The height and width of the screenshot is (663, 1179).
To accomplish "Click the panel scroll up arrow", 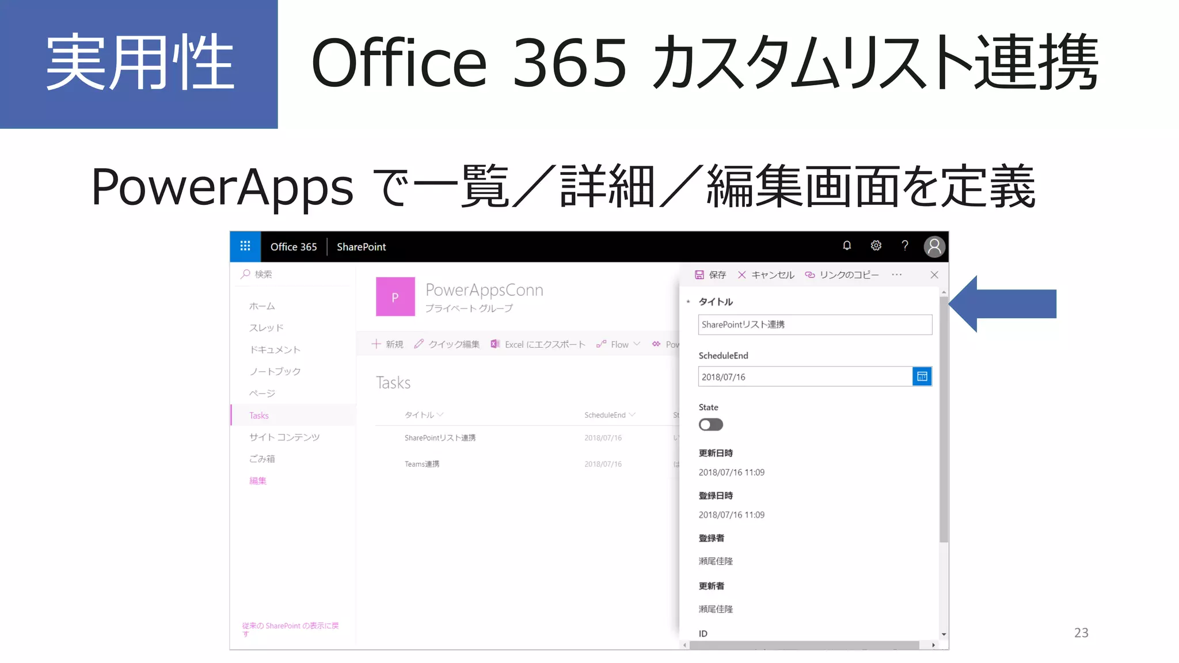I will (x=944, y=293).
